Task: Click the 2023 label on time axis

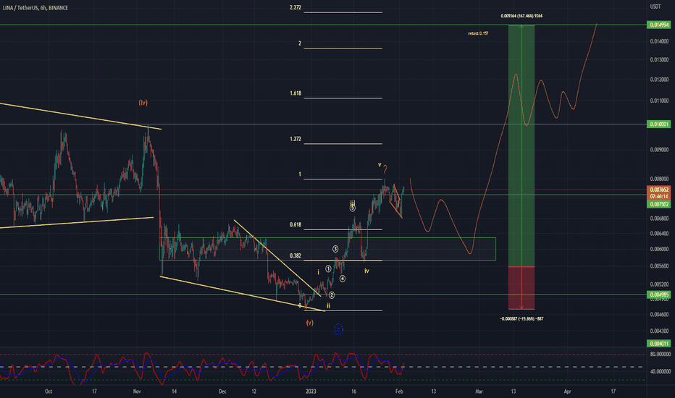Action: [311, 391]
